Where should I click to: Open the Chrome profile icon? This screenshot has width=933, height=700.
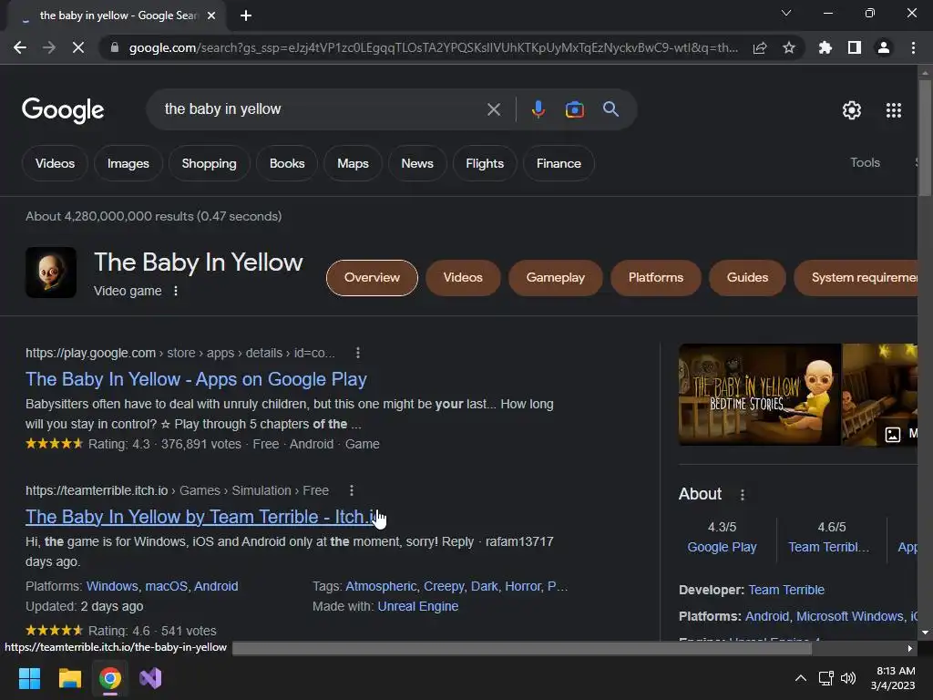click(884, 47)
